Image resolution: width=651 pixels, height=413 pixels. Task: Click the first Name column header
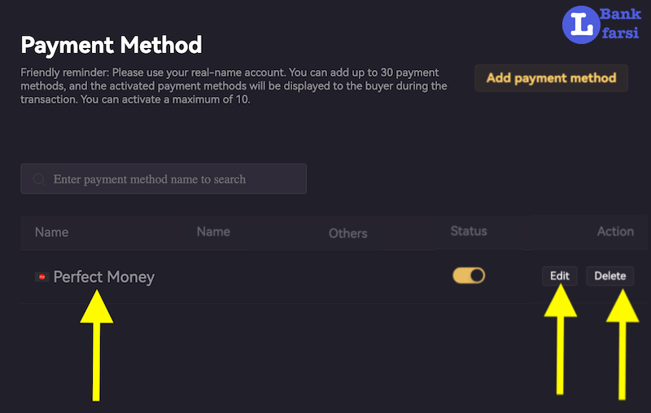[51, 232]
